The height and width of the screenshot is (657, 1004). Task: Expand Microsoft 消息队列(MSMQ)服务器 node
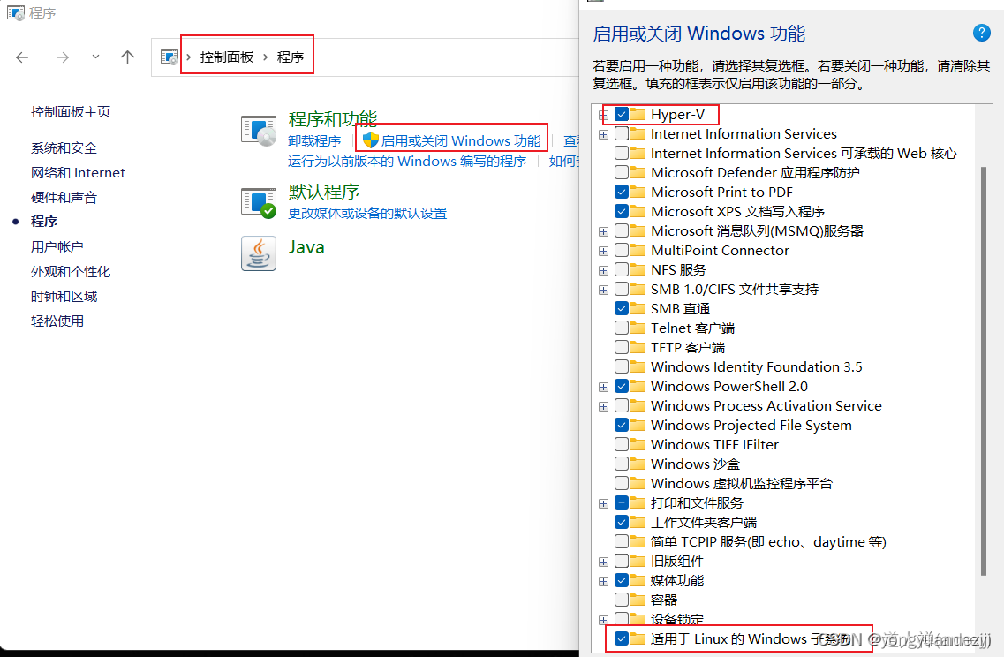pyautogui.click(x=603, y=232)
